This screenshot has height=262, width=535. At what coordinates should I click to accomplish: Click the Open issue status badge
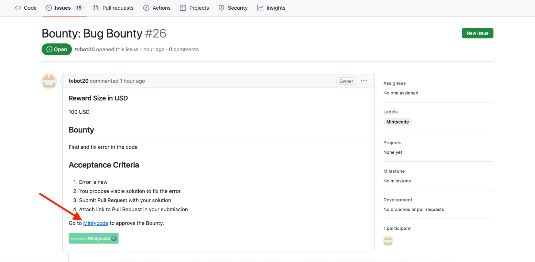[57, 49]
